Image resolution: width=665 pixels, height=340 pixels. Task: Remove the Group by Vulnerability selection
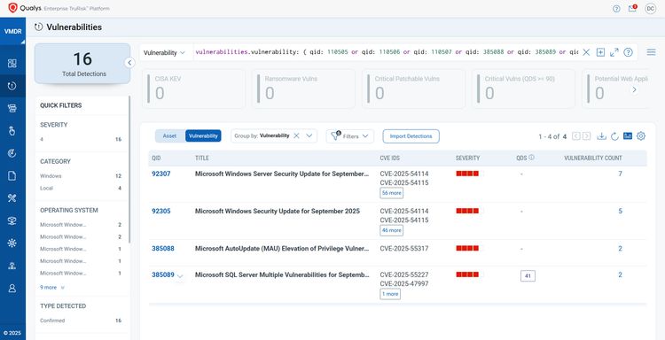(x=296, y=136)
